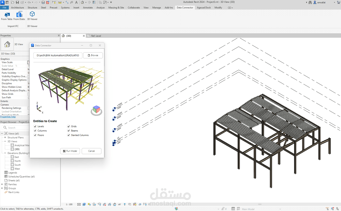Open the Properties help link
The height and width of the screenshot is (211, 341).
click(x=8, y=117)
